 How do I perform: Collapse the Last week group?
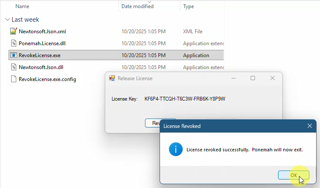(7, 20)
